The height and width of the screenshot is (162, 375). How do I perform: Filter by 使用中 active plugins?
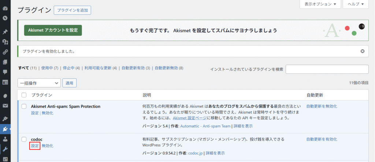[x=47, y=68]
